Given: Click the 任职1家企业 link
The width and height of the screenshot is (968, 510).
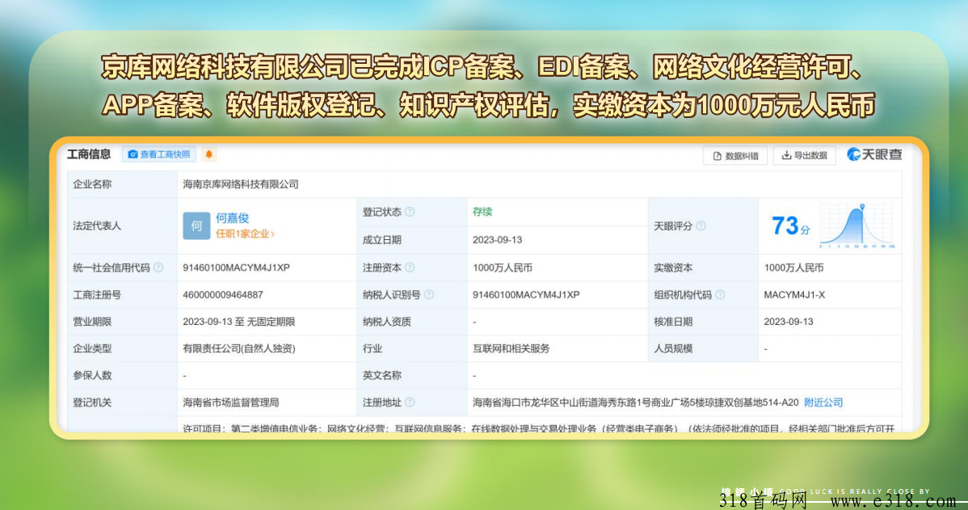Looking at the screenshot, I should point(245,234).
